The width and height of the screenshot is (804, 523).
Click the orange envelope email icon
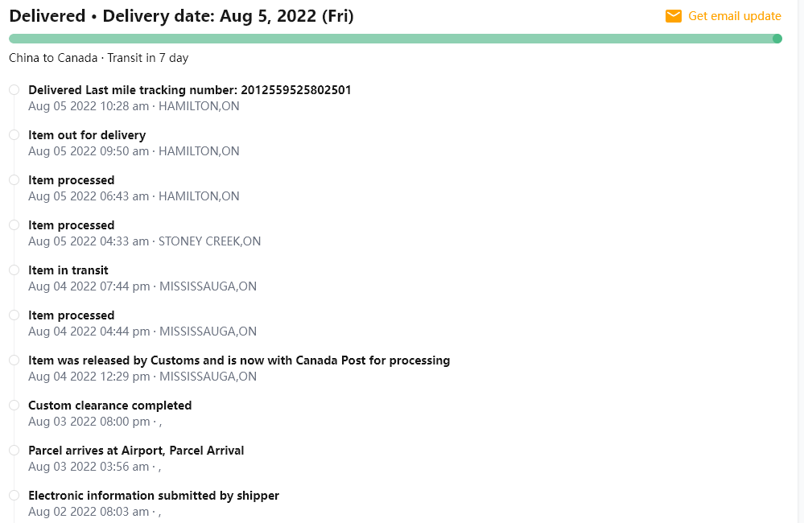(x=674, y=16)
